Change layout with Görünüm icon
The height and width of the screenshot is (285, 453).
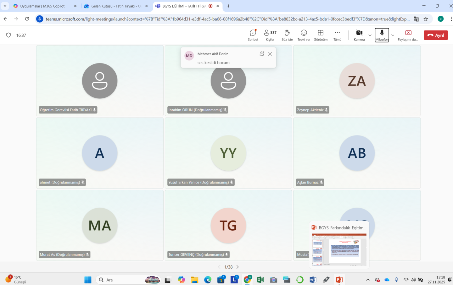point(321,35)
